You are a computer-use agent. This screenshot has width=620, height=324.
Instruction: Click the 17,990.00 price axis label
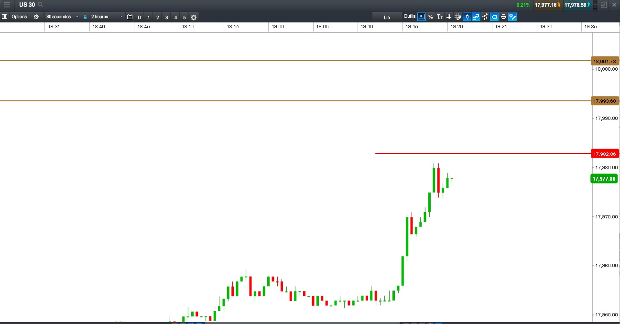[607, 118]
